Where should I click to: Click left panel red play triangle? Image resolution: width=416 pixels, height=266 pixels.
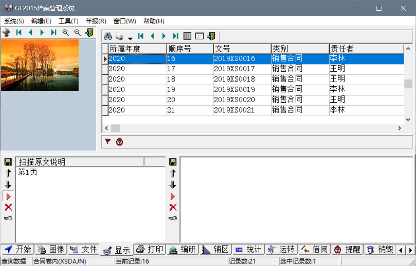click(x=8, y=196)
